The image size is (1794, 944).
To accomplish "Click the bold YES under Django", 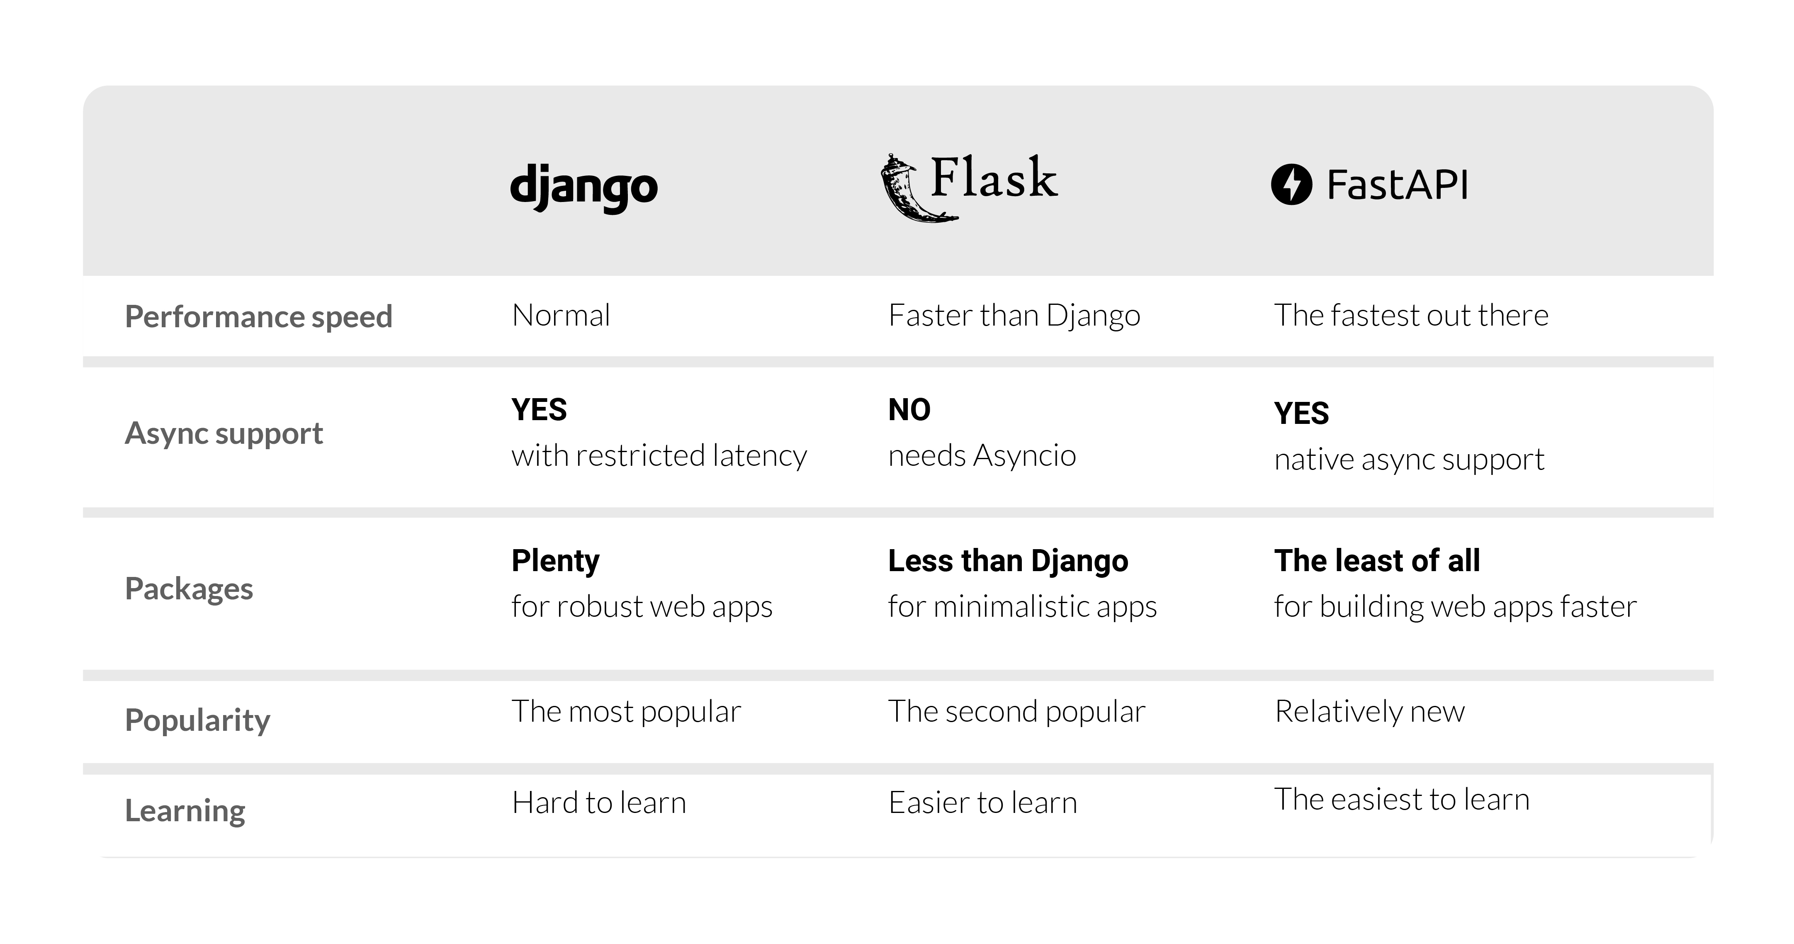I will 539,410.
